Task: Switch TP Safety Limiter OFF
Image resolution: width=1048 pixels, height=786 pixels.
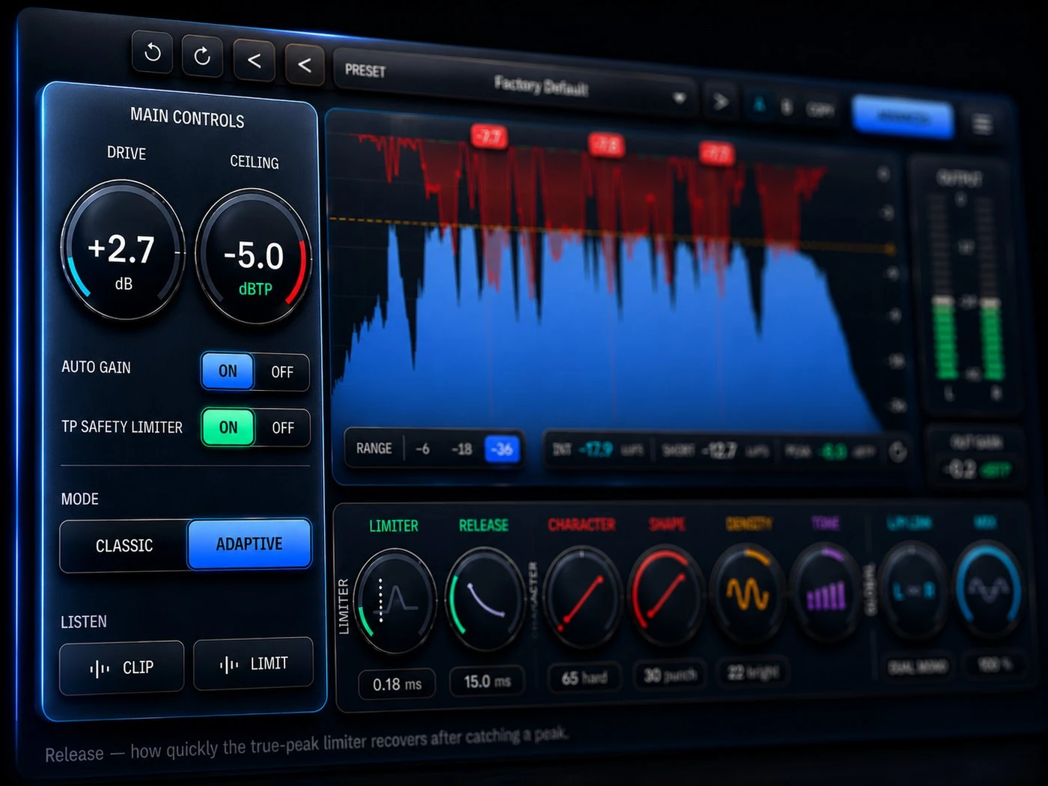Action: (x=283, y=428)
